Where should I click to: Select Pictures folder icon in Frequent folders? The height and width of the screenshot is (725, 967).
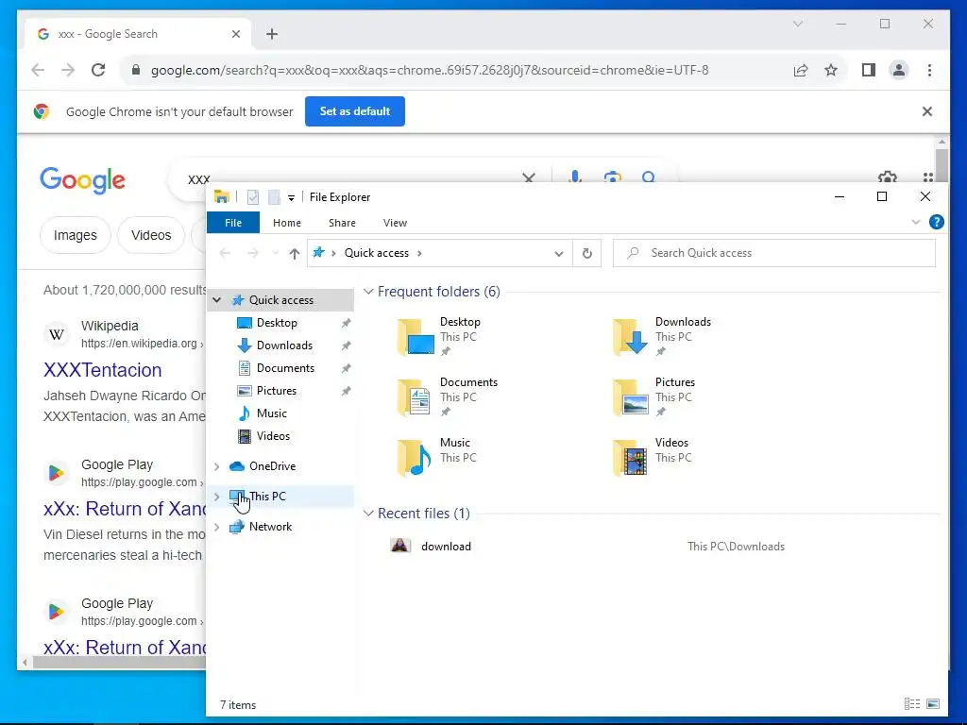pos(630,397)
